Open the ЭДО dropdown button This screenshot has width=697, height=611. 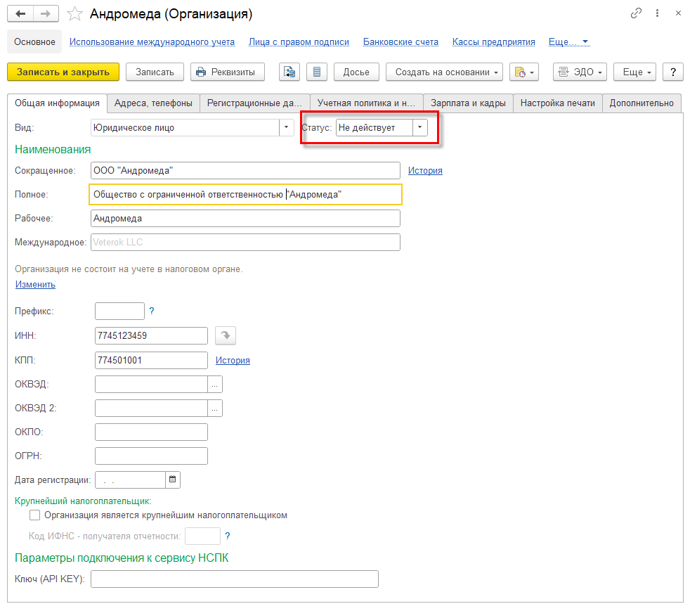point(580,72)
